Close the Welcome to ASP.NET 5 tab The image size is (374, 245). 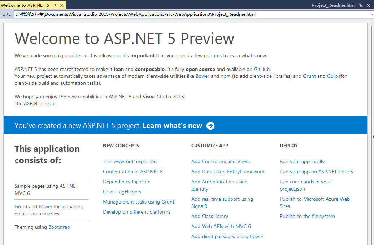[61, 5]
